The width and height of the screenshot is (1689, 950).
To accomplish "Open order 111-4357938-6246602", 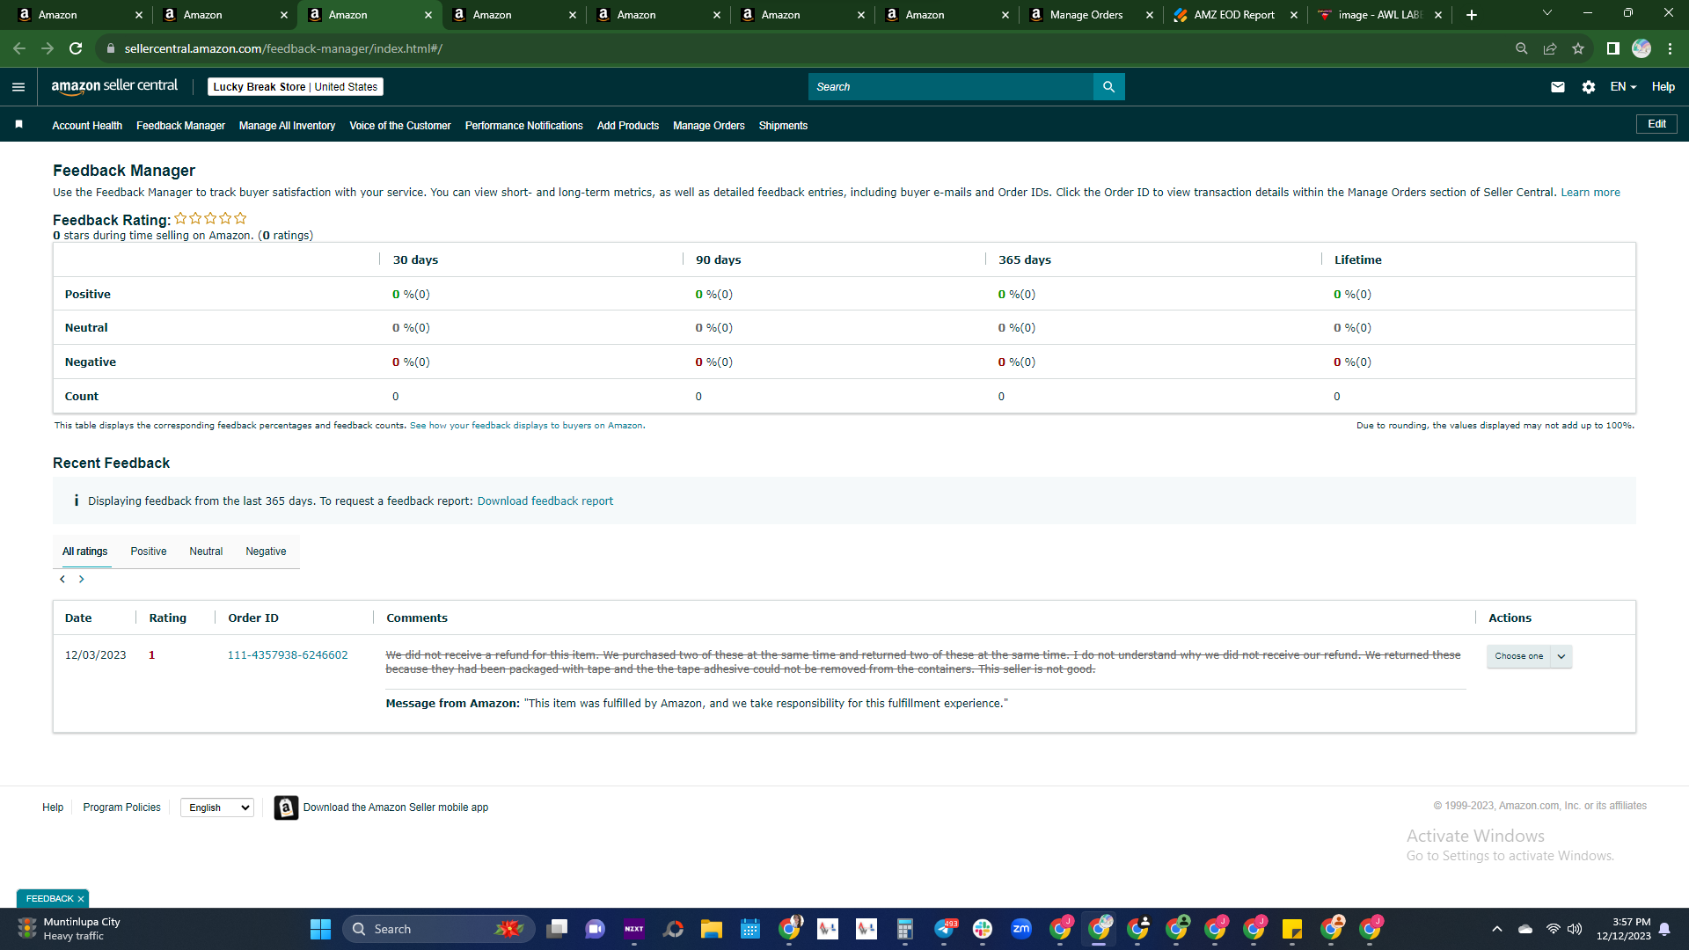I will [x=288, y=655].
